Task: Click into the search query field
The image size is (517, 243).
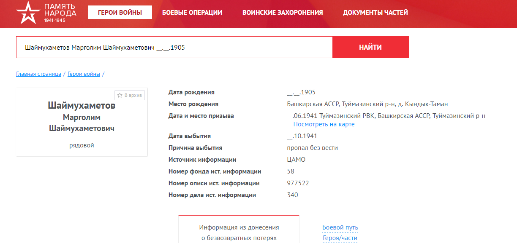Action: (x=174, y=47)
